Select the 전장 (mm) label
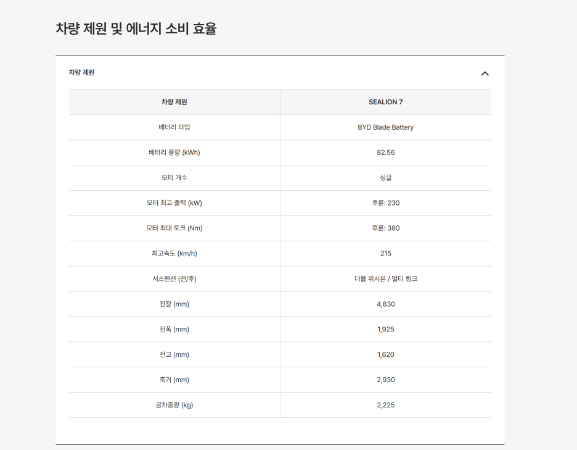 pos(174,304)
